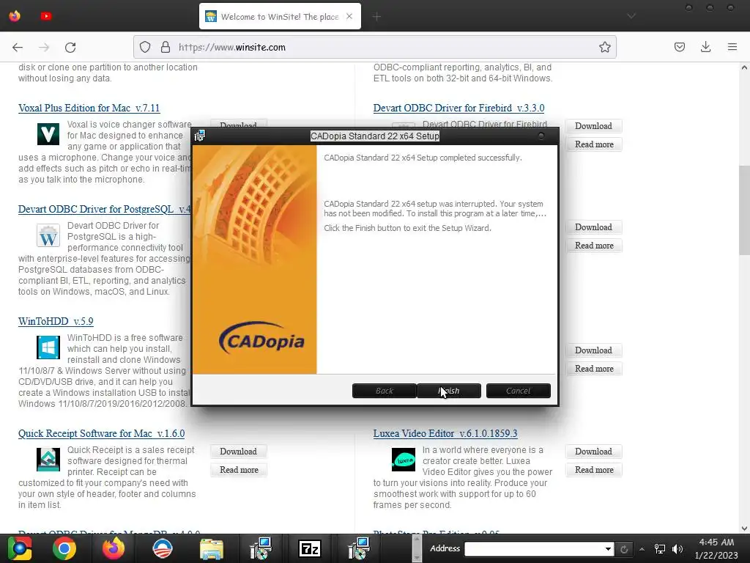The image size is (750, 563).
Task: Open the Luxea Video Editor link
Action: (445, 433)
